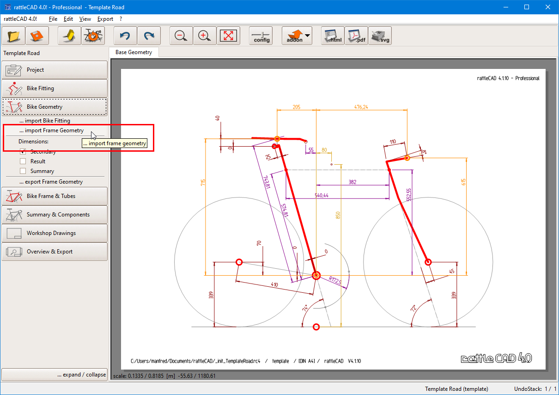Click the Dimensions: heading
559x395 pixels.
[33, 142]
